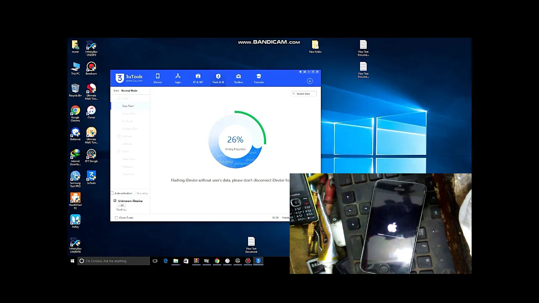Click the Switch View button
The width and height of the screenshot is (539, 303).
pos(303,94)
